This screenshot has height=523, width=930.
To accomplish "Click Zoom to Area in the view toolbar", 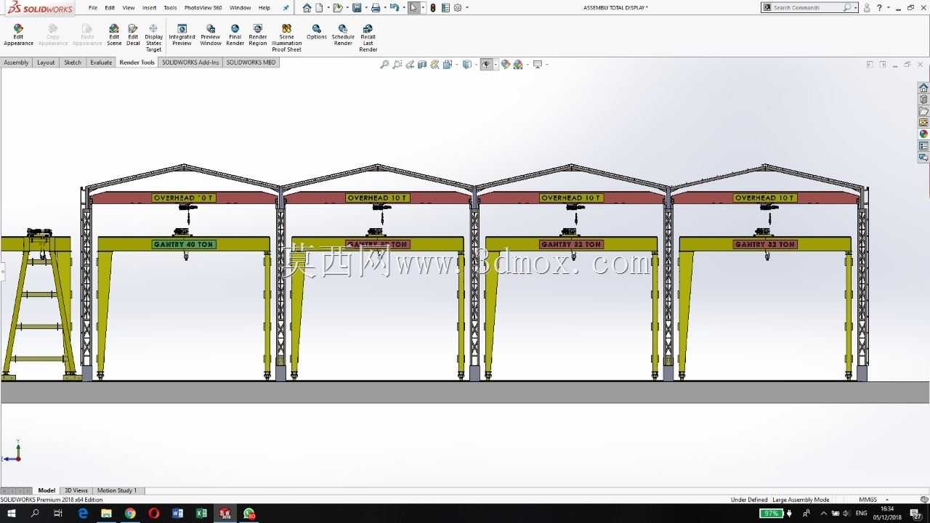I will pos(397,65).
